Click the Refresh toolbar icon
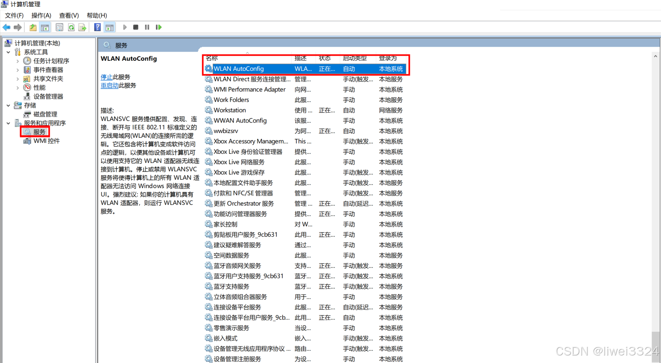This screenshot has width=661, height=363. point(71,27)
